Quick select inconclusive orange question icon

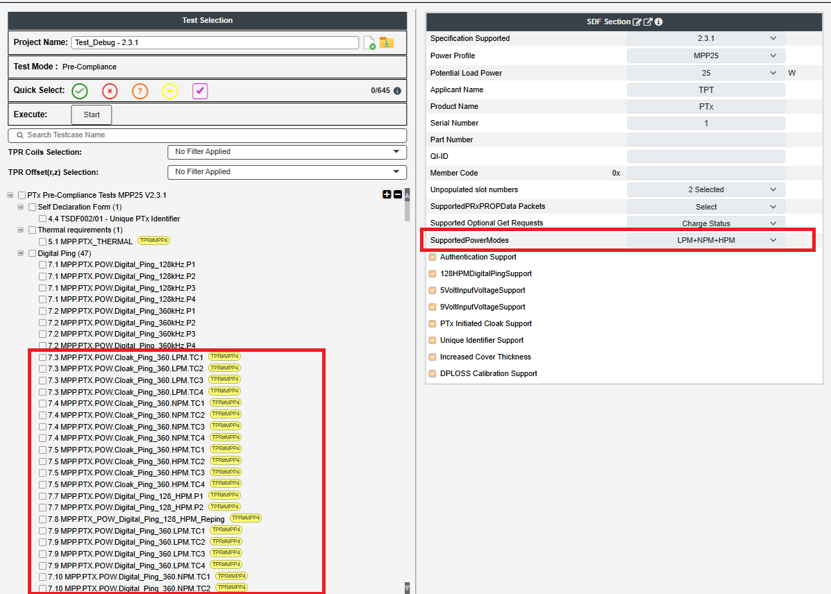coord(140,91)
